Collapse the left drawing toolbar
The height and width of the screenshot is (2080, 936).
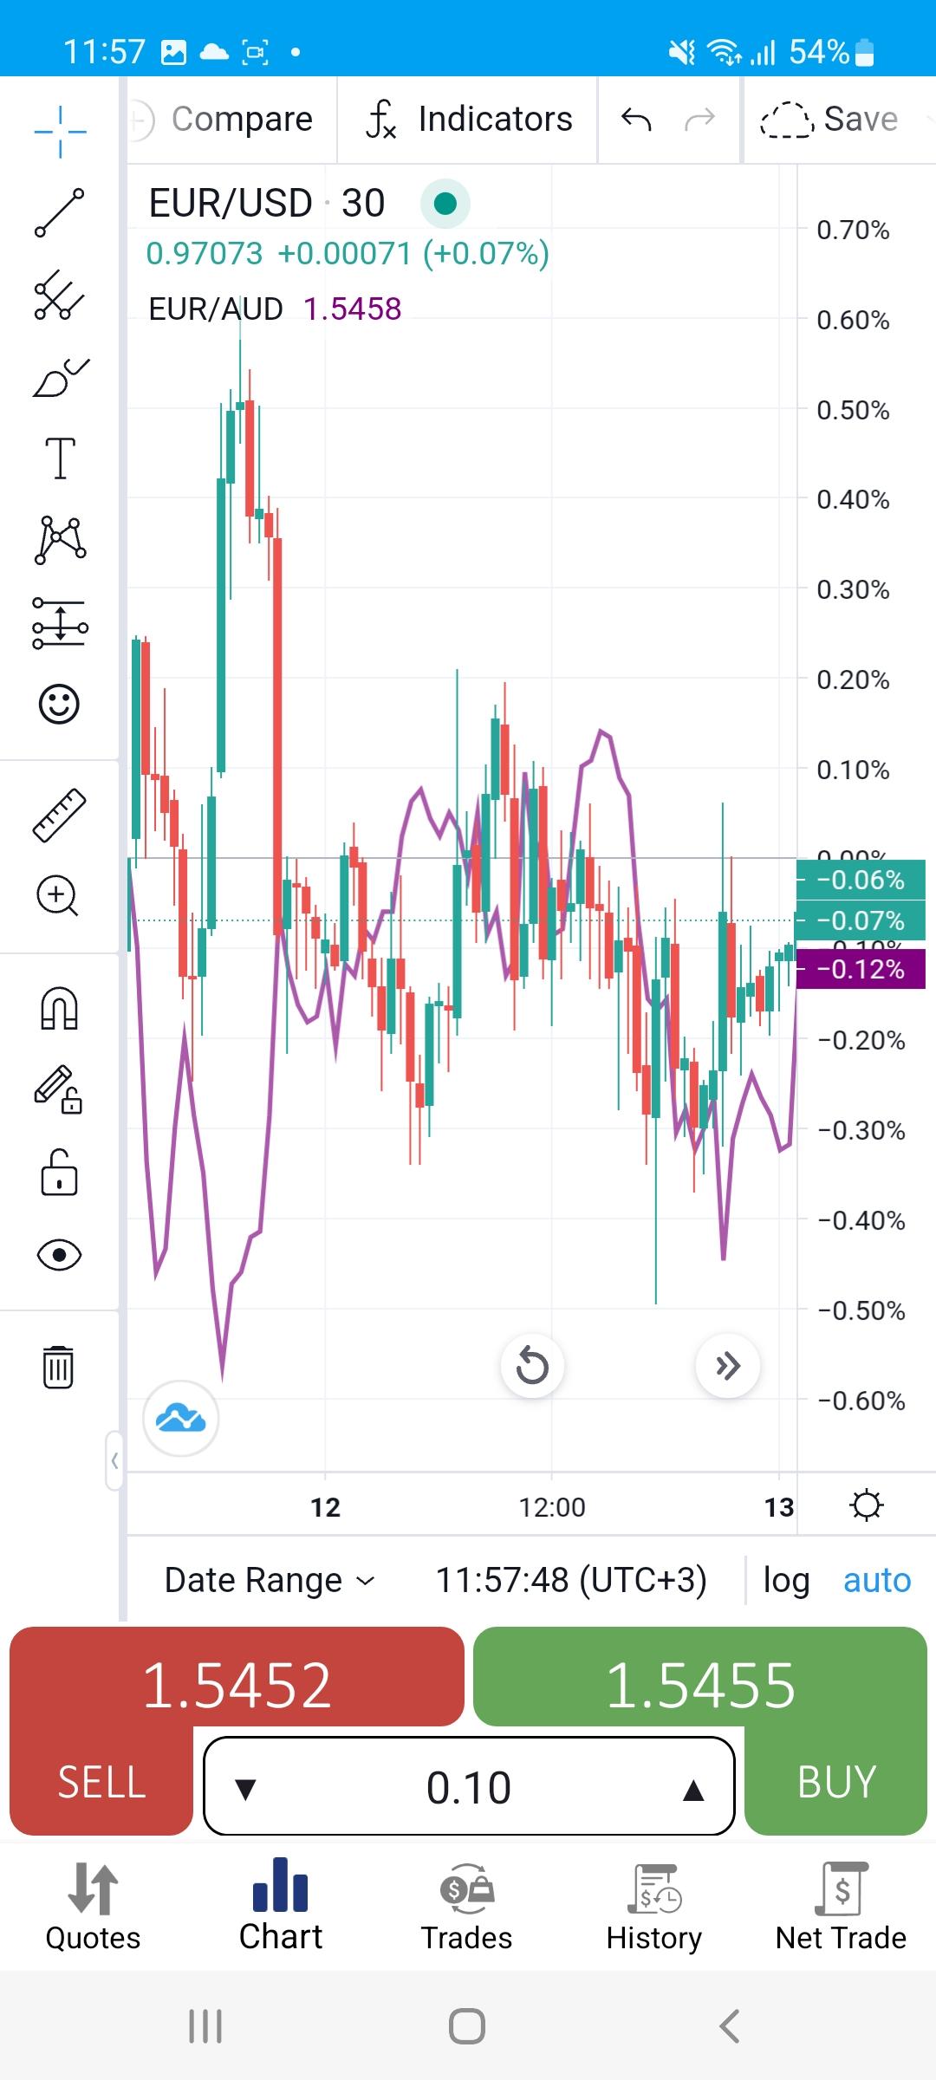pyautogui.click(x=114, y=1461)
